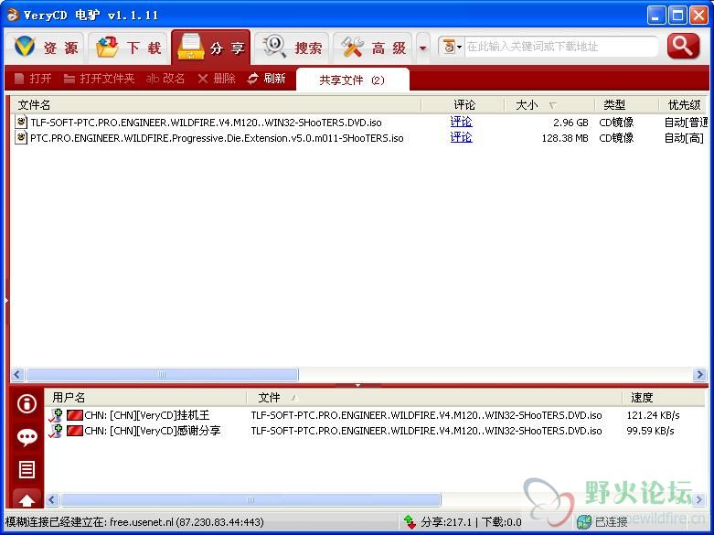The height and width of the screenshot is (535, 714).
Task: Open the 高级 (Advanced) tab
Action: click(373, 48)
